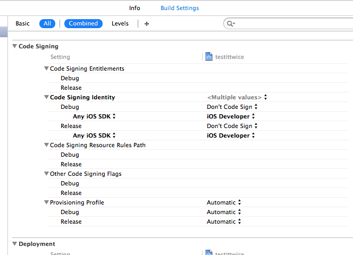Collapse the Code Signing Entitlements row
This screenshot has width=353, height=255.
click(x=46, y=69)
